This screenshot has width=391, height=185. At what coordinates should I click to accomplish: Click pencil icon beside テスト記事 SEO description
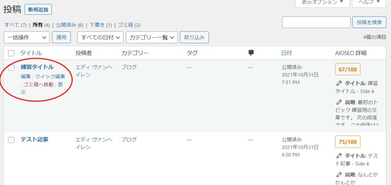[339, 175]
